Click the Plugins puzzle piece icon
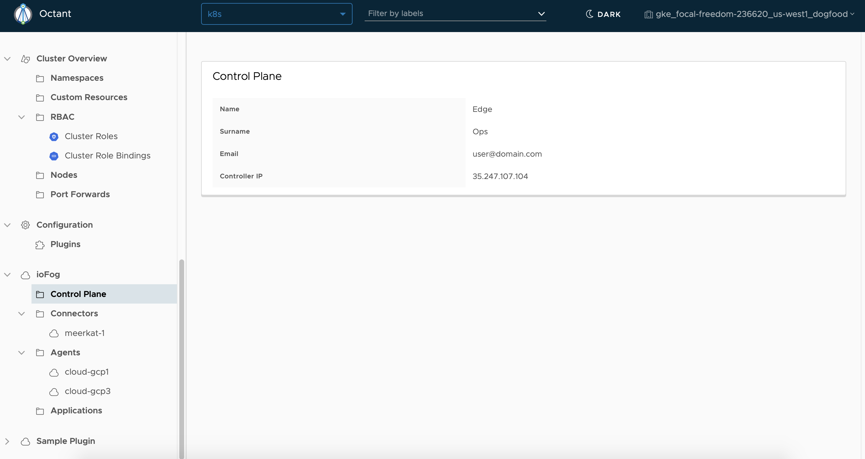Viewport: 865px width, 459px height. click(x=40, y=245)
